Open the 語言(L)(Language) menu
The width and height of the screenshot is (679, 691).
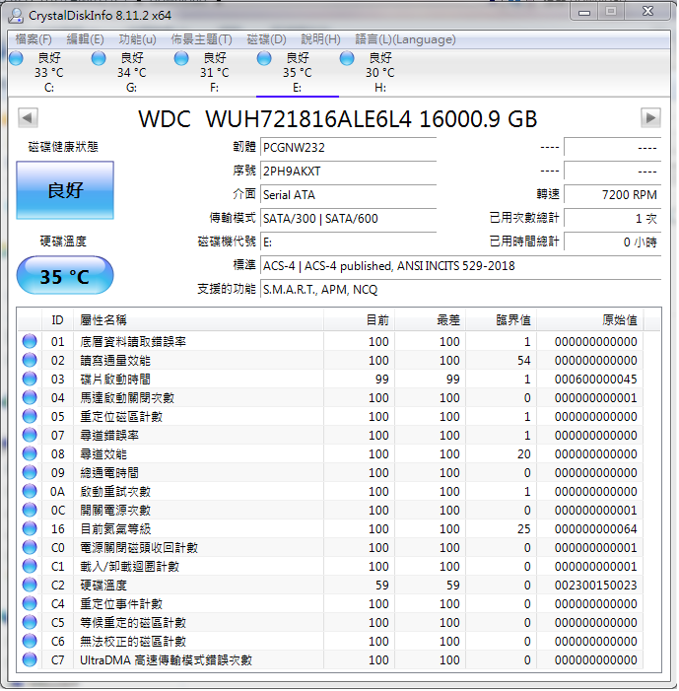click(x=405, y=39)
